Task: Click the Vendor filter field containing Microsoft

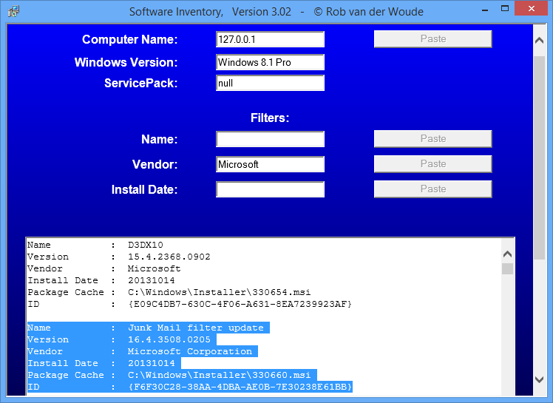Action: pyautogui.click(x=270, y=164)
